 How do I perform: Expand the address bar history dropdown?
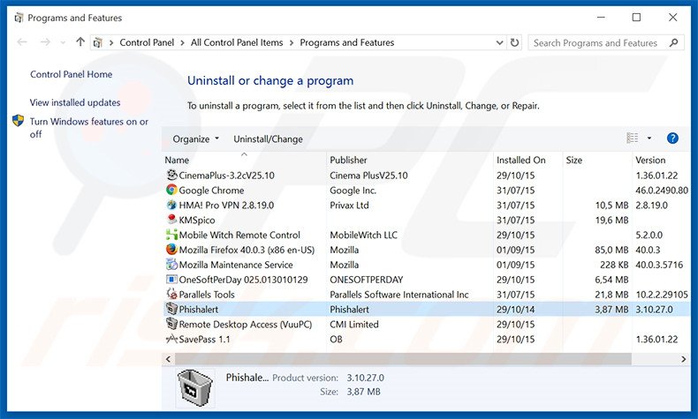click(499, 42)
